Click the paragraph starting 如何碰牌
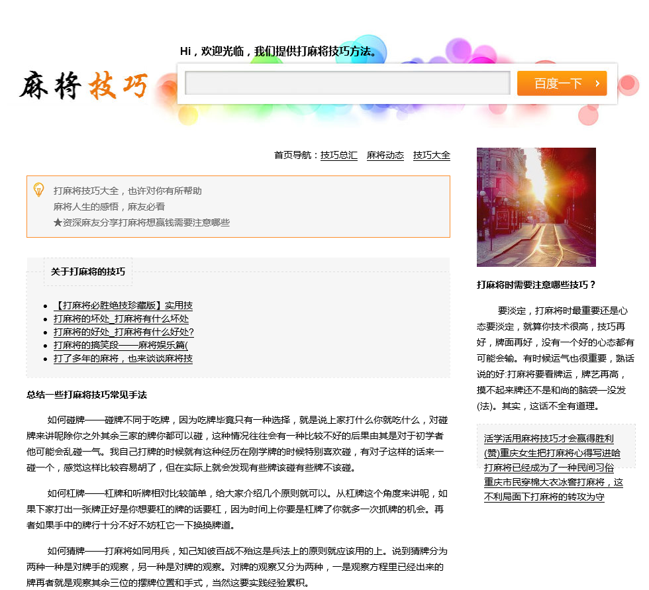649x590 pixels. click(238, 444)
